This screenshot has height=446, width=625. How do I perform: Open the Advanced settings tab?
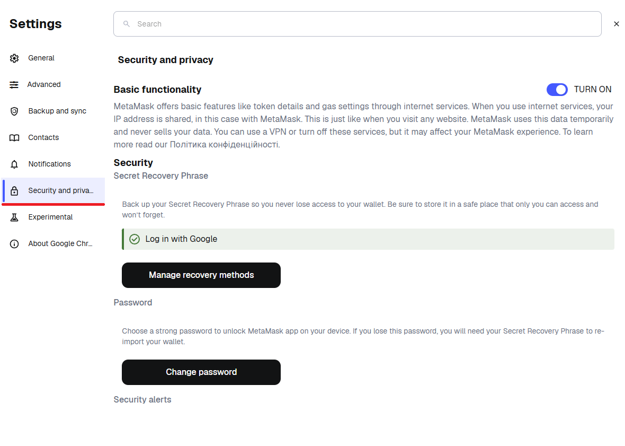pyautogui.click(x=44, y=85)
